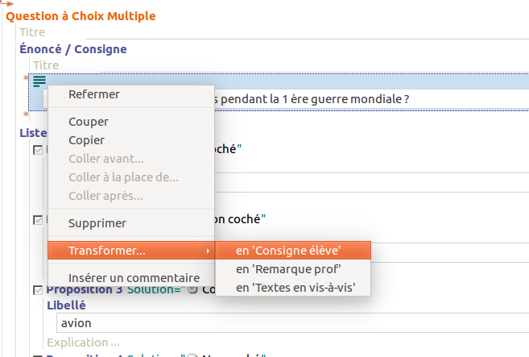Choose the en 'Remarque prof' option
The image size is (529, 357).
pos(288,268)
